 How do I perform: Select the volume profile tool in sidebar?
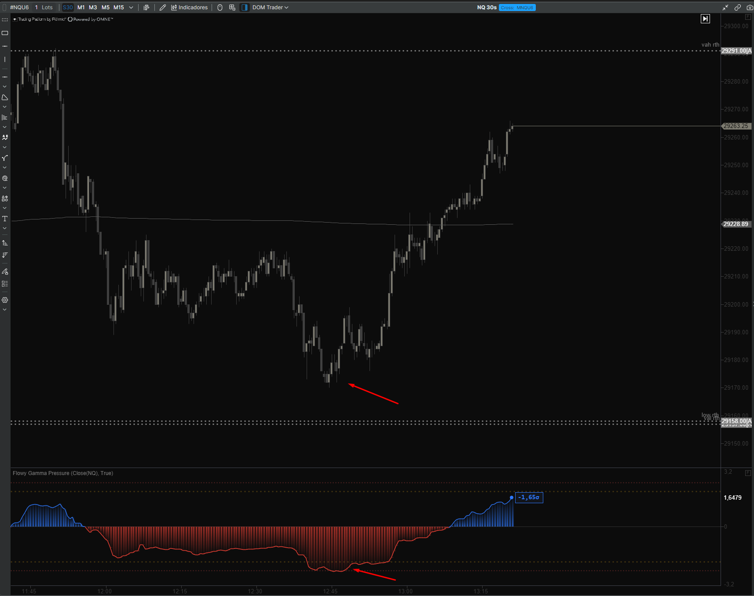tap(5, 117)
